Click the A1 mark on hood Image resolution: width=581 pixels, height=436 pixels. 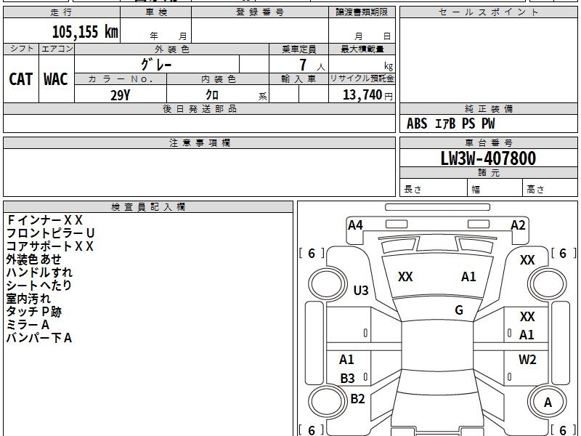click(x=468, y=277)
